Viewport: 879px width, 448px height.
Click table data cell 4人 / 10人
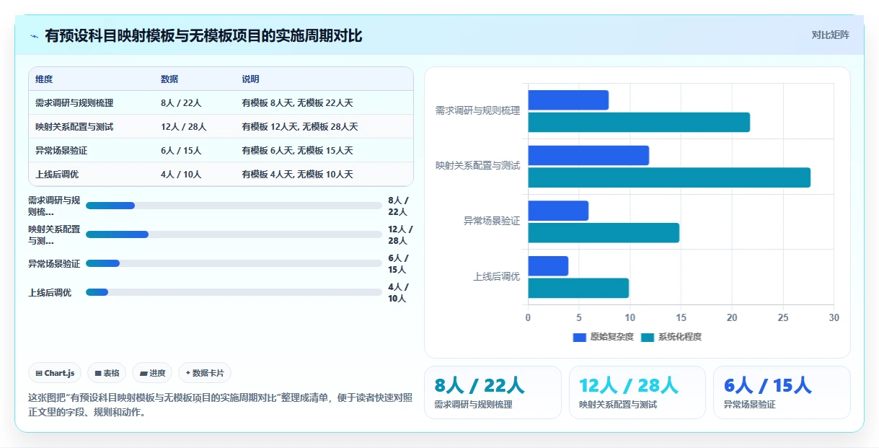tap(181, 175)
